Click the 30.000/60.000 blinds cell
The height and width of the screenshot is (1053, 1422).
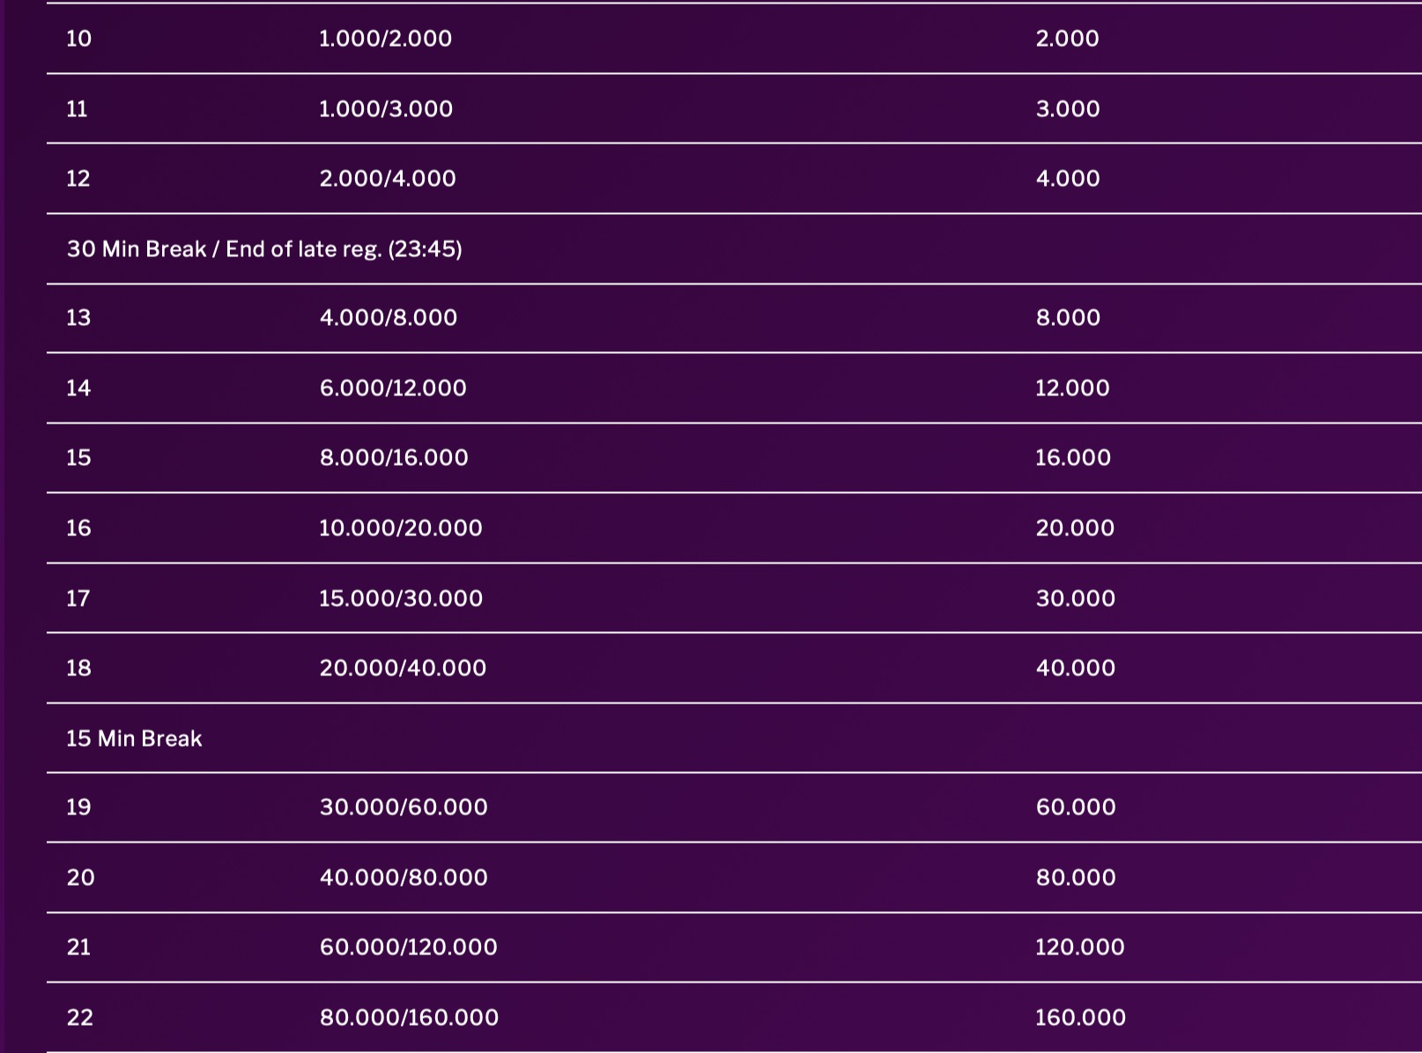tap(403, 807)
